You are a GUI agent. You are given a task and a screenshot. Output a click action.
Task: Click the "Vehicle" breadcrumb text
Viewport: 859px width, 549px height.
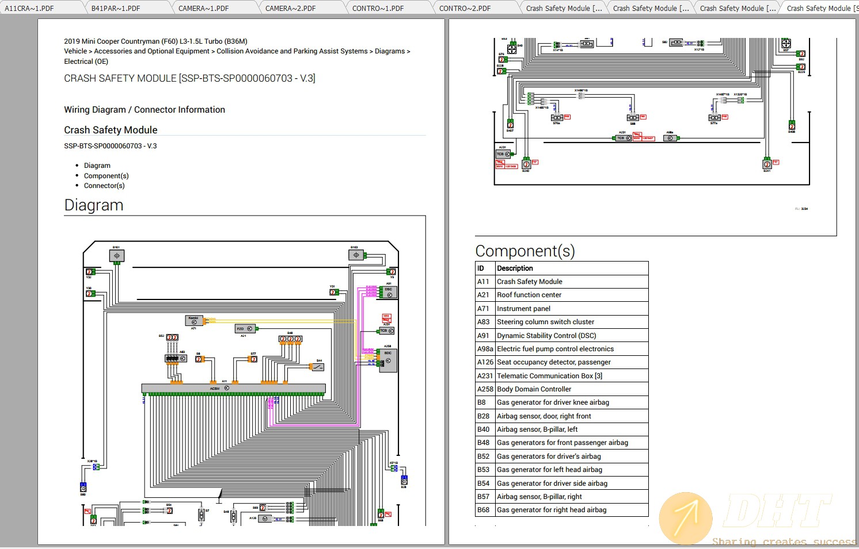coord(75,51)
